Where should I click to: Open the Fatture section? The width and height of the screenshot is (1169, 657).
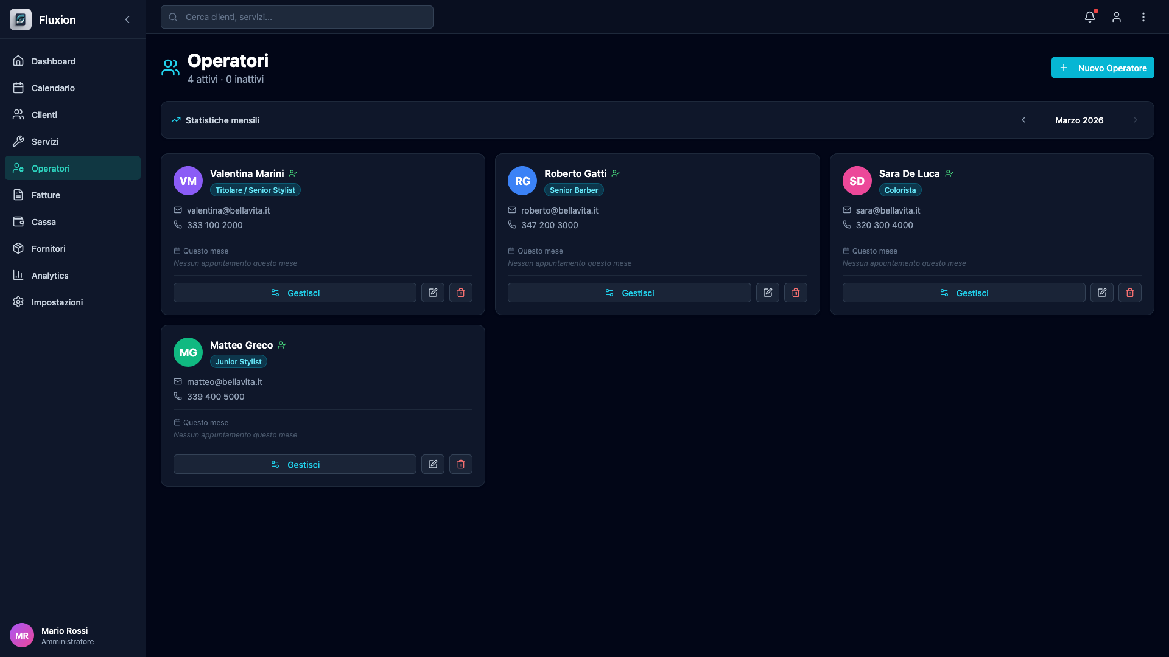click(x=46, y=195)
